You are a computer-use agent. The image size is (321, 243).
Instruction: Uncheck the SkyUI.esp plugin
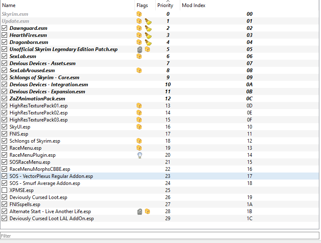pyautogui.click(x=4, y=127)
